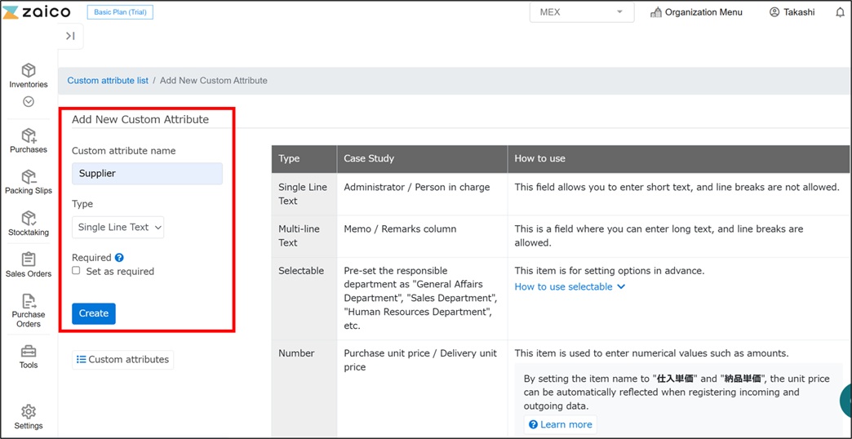
Task: Open the Custom attributes list button
Action: (x=122, y=360)
